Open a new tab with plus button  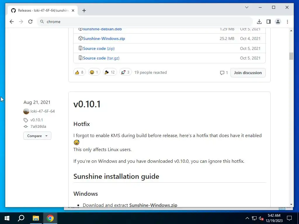[x=84, y=10]
